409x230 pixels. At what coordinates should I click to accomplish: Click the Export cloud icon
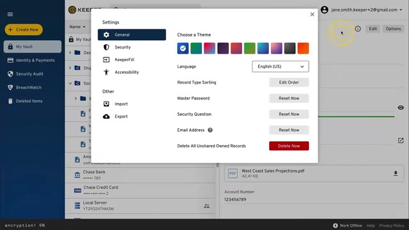click(x=106, y=116)
